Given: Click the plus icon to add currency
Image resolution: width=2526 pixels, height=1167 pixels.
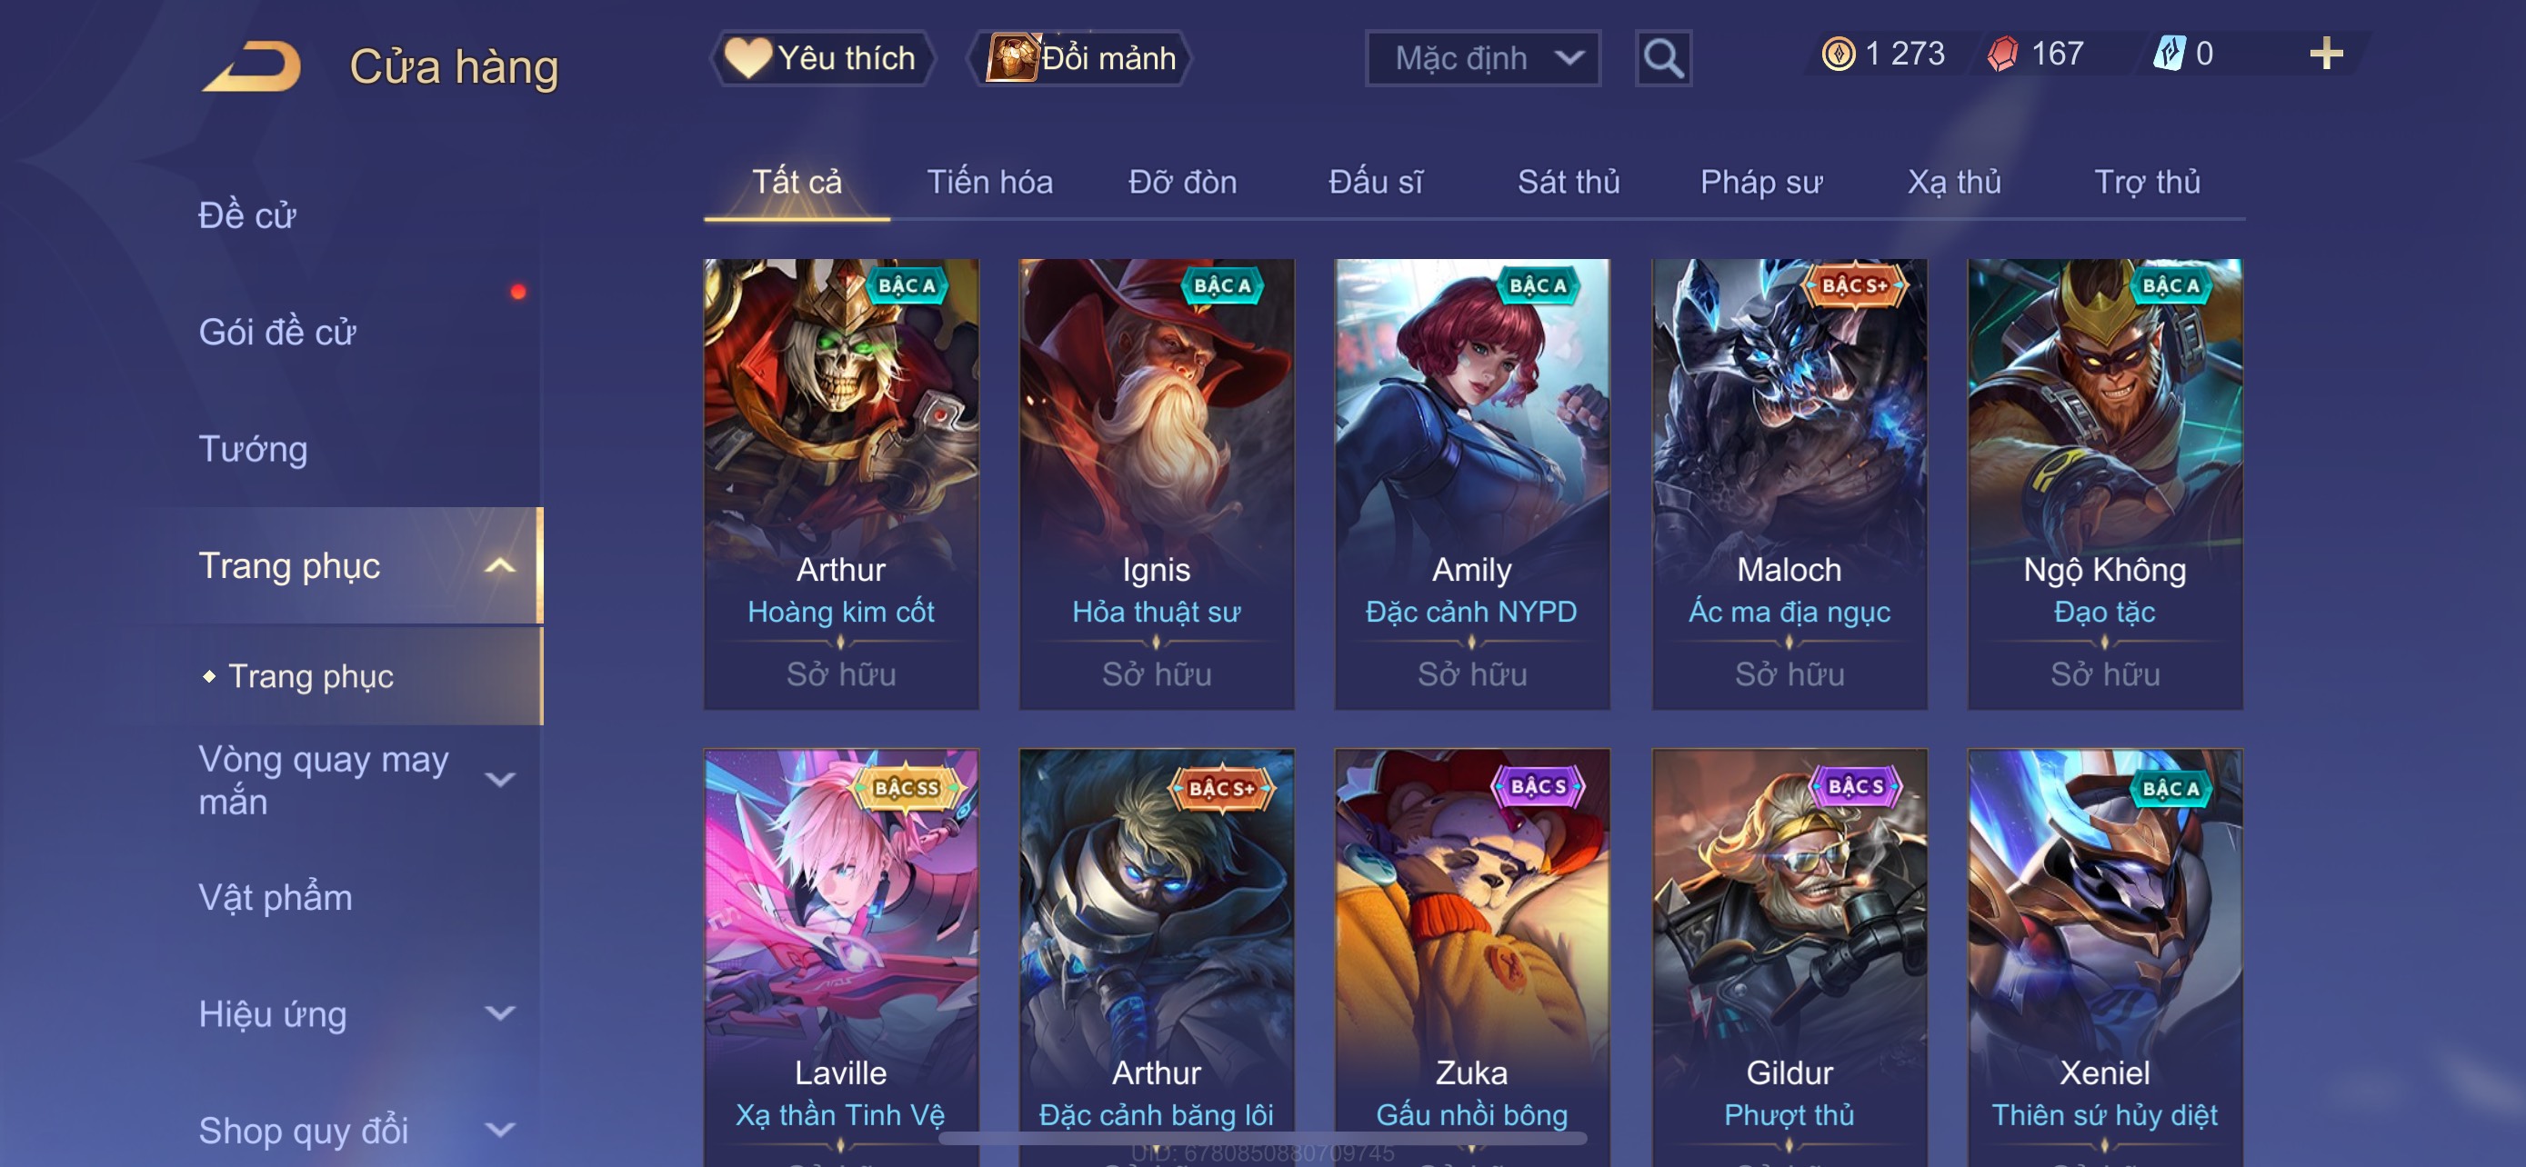Looking at the screenshot, I should click(x=2326, y=53).
